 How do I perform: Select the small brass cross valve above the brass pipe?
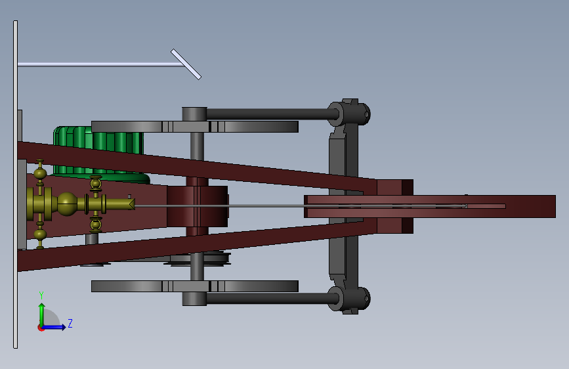tap(96, 183)
